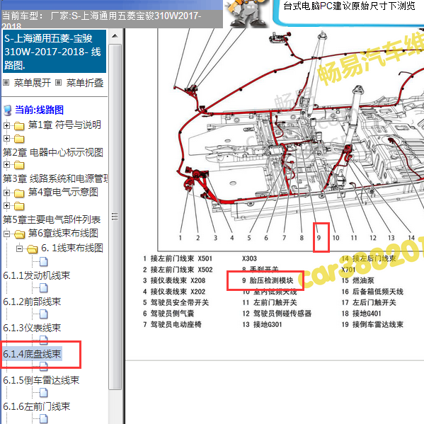Viewport: 424px width, 424px height.
Task: Expand the 第1章 符号与说明 node
Action: (x=6, y=125)
